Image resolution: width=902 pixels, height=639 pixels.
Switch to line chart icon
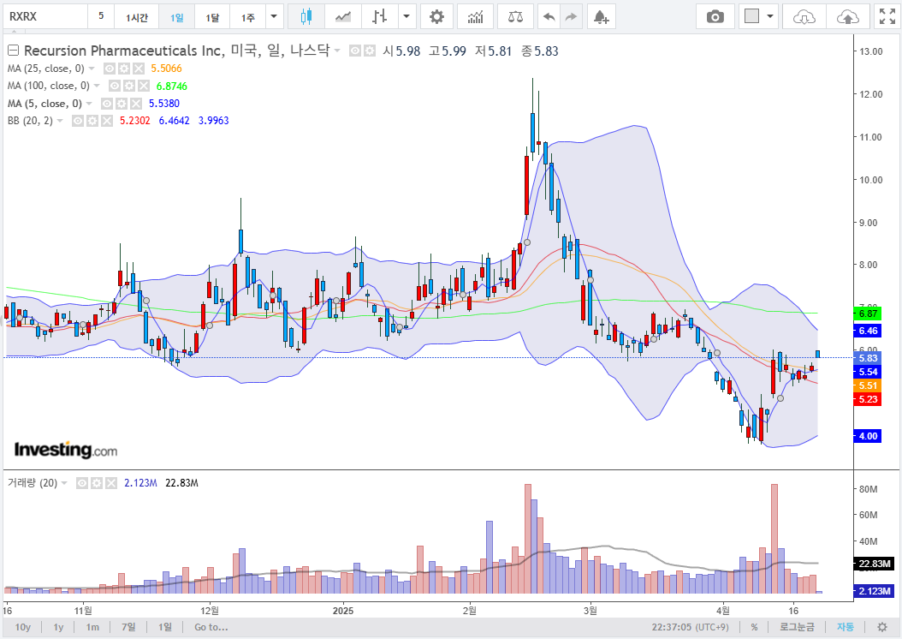343,16
